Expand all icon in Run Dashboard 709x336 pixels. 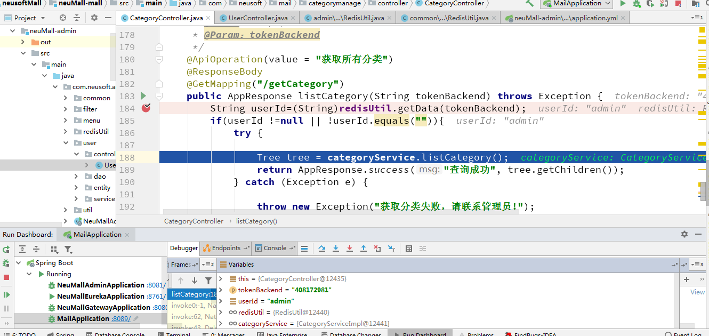22,249
